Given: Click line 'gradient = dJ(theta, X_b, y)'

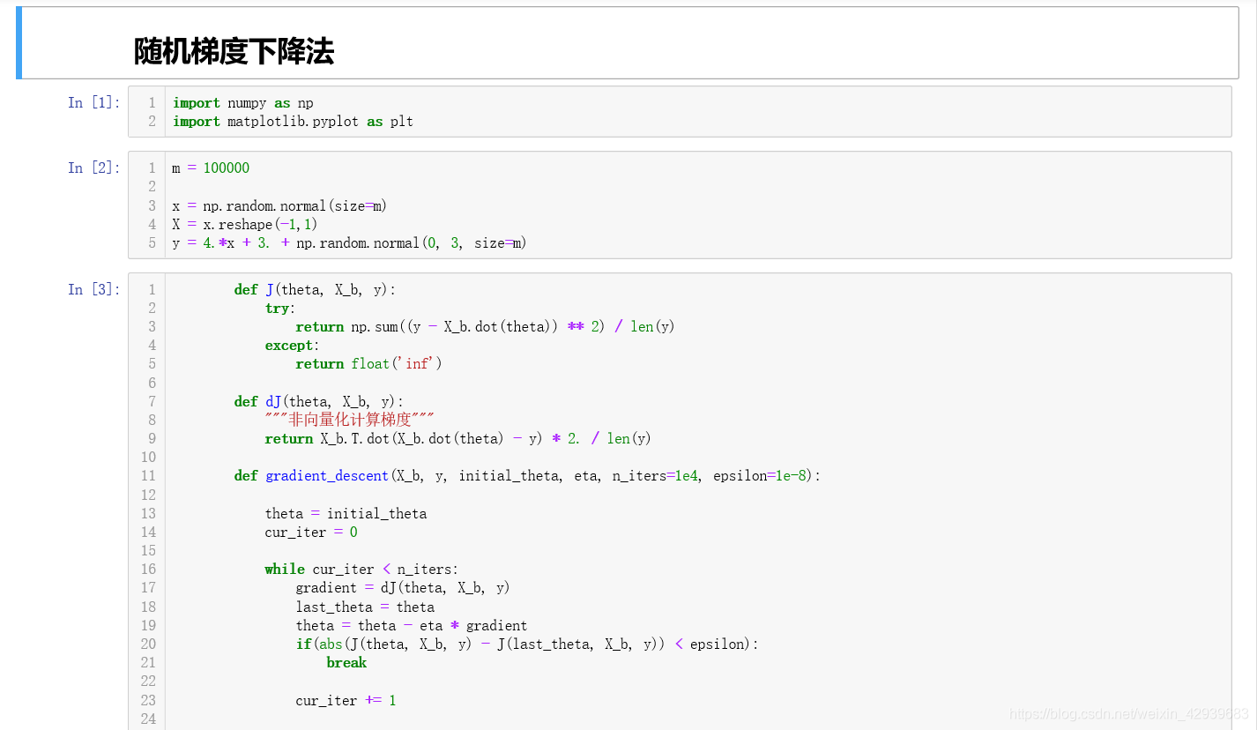Looking at the screenshot, I should click(403, 587).
